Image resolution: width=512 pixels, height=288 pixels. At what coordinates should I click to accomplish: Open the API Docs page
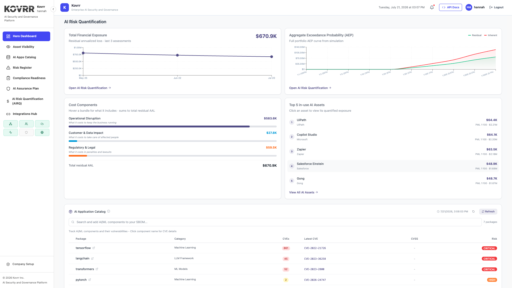click(450, 7)
